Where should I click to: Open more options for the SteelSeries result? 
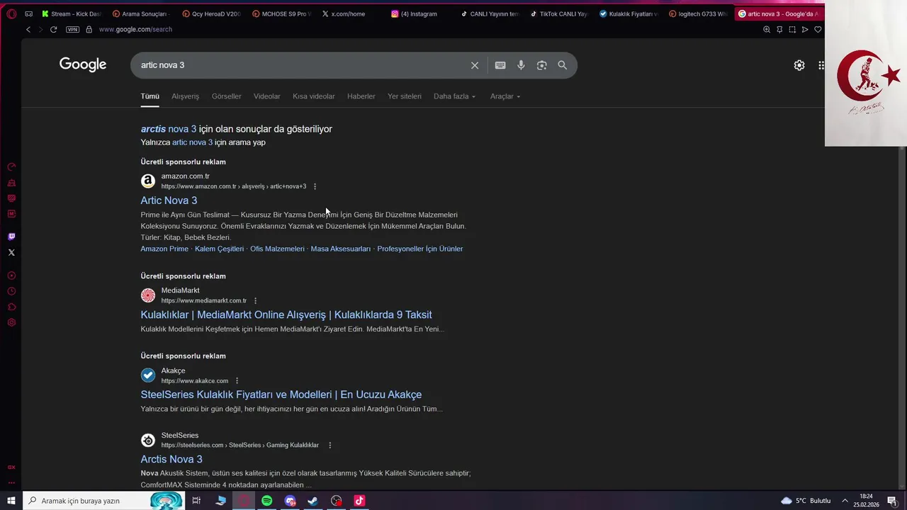point(330,445)
